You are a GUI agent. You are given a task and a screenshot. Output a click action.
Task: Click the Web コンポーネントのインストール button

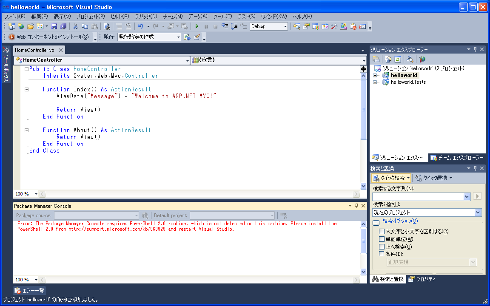pyautogui.click(x=49, y=37)
